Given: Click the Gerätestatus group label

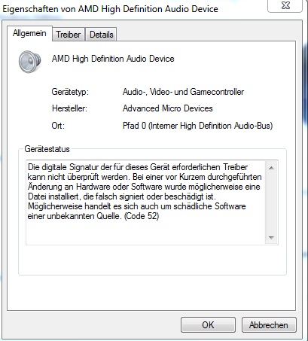Looking at the screenshot, I should [x=47, y=149].
